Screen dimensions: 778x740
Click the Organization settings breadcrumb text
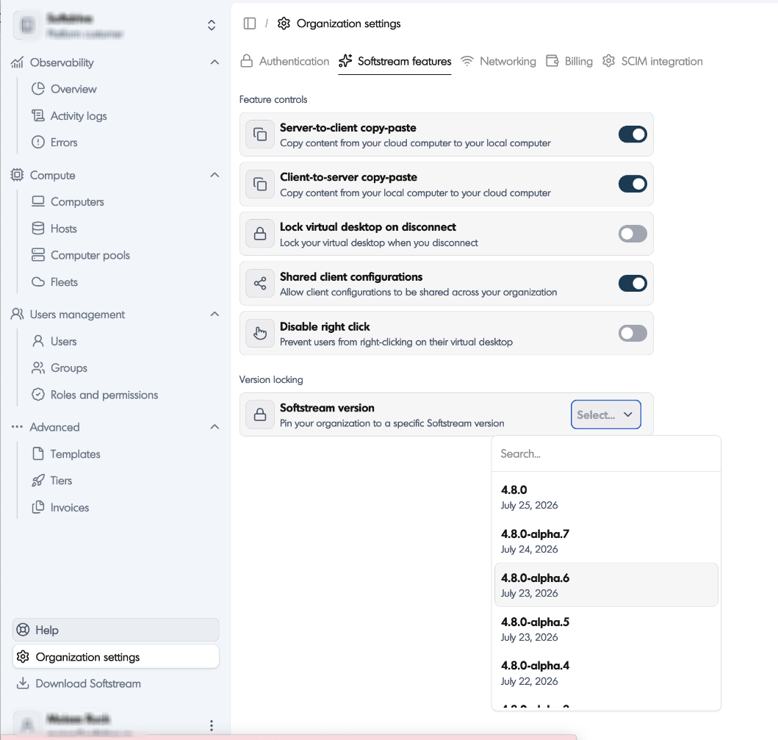[348, 24]
